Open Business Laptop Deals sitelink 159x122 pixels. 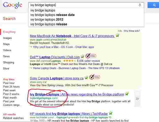(x=72, y=68)
